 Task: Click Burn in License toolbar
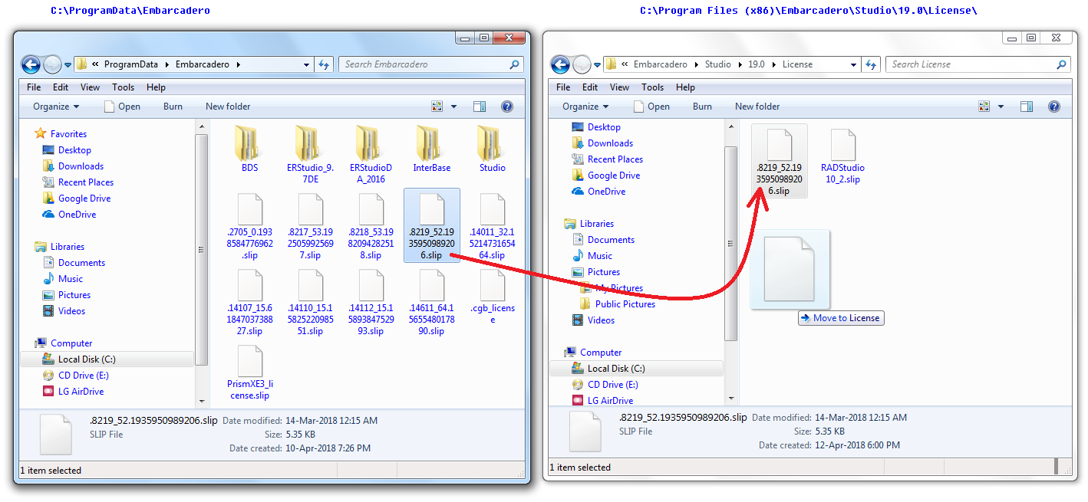(x=702, y=107)
